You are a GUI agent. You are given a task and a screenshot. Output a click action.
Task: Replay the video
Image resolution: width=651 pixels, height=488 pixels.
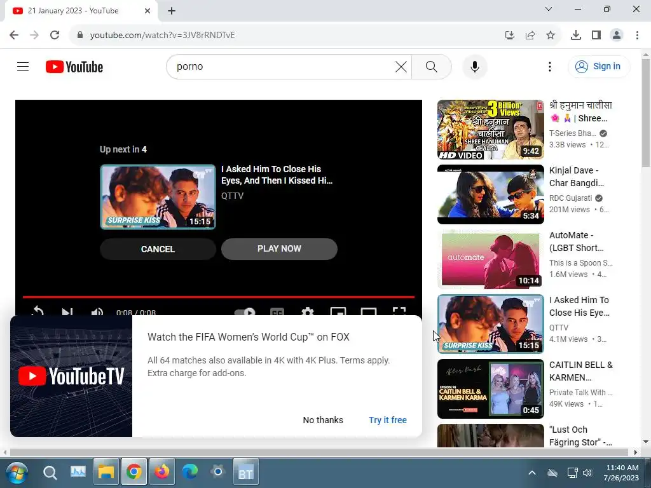tap(37, 311)
